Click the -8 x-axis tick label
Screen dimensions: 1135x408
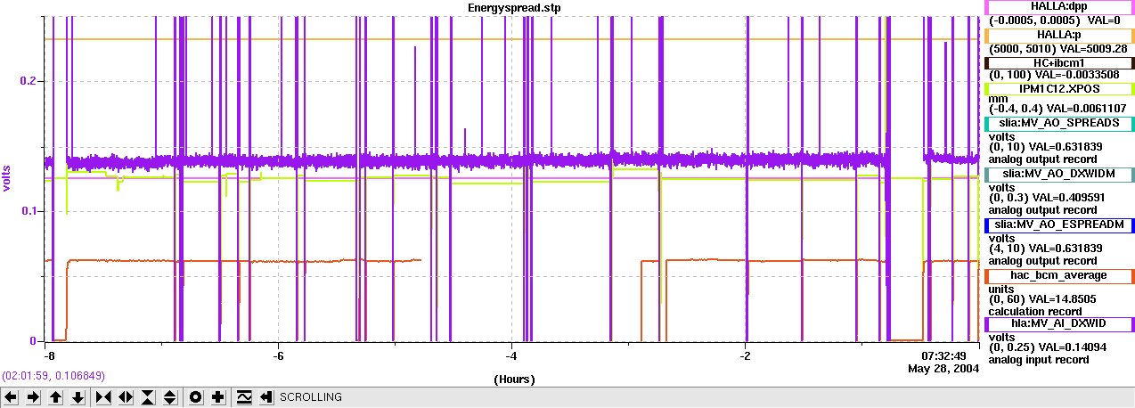pyautogui.click(x=50, y=355)
